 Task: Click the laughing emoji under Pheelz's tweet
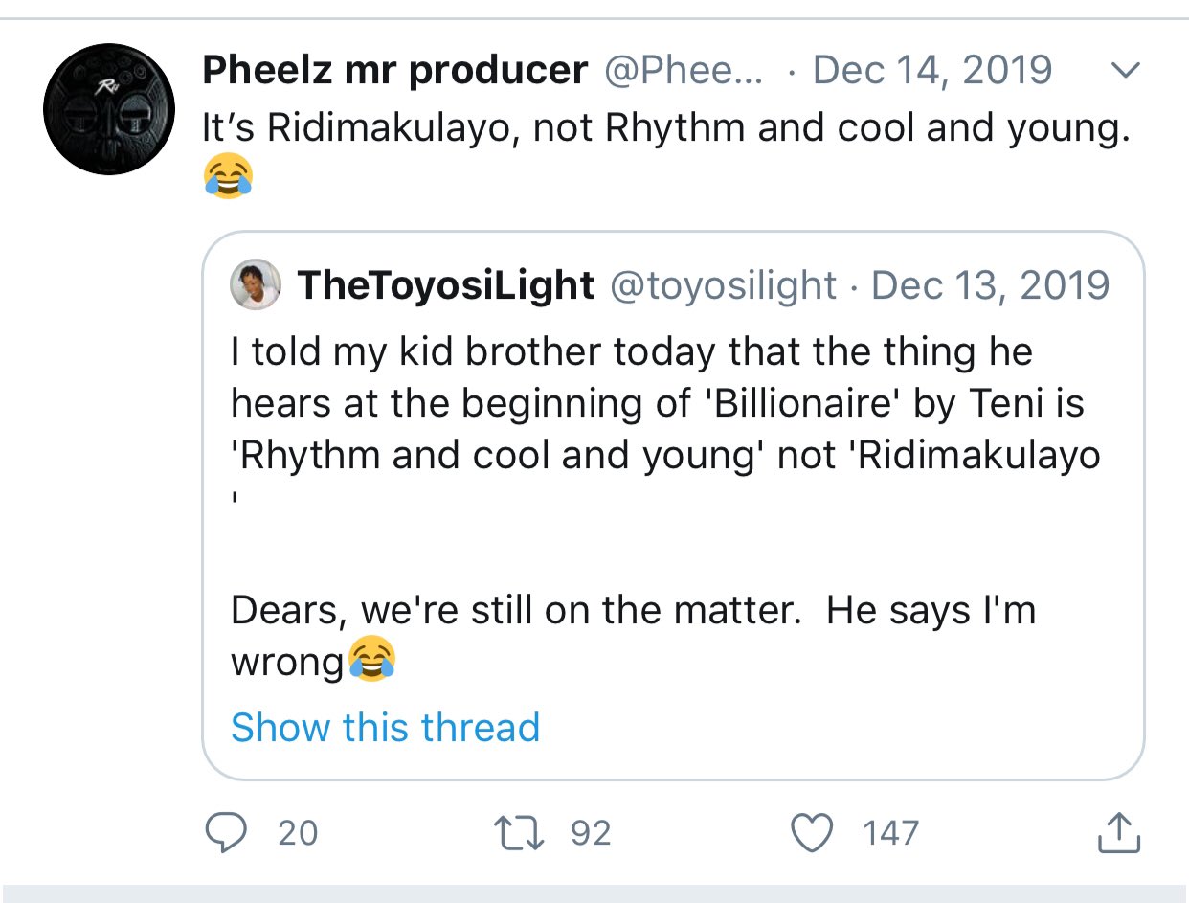click(x=228, y=177)
